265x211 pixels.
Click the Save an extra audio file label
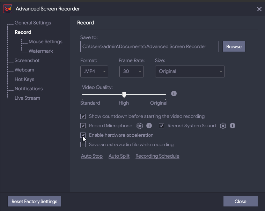tap(131, 145)
